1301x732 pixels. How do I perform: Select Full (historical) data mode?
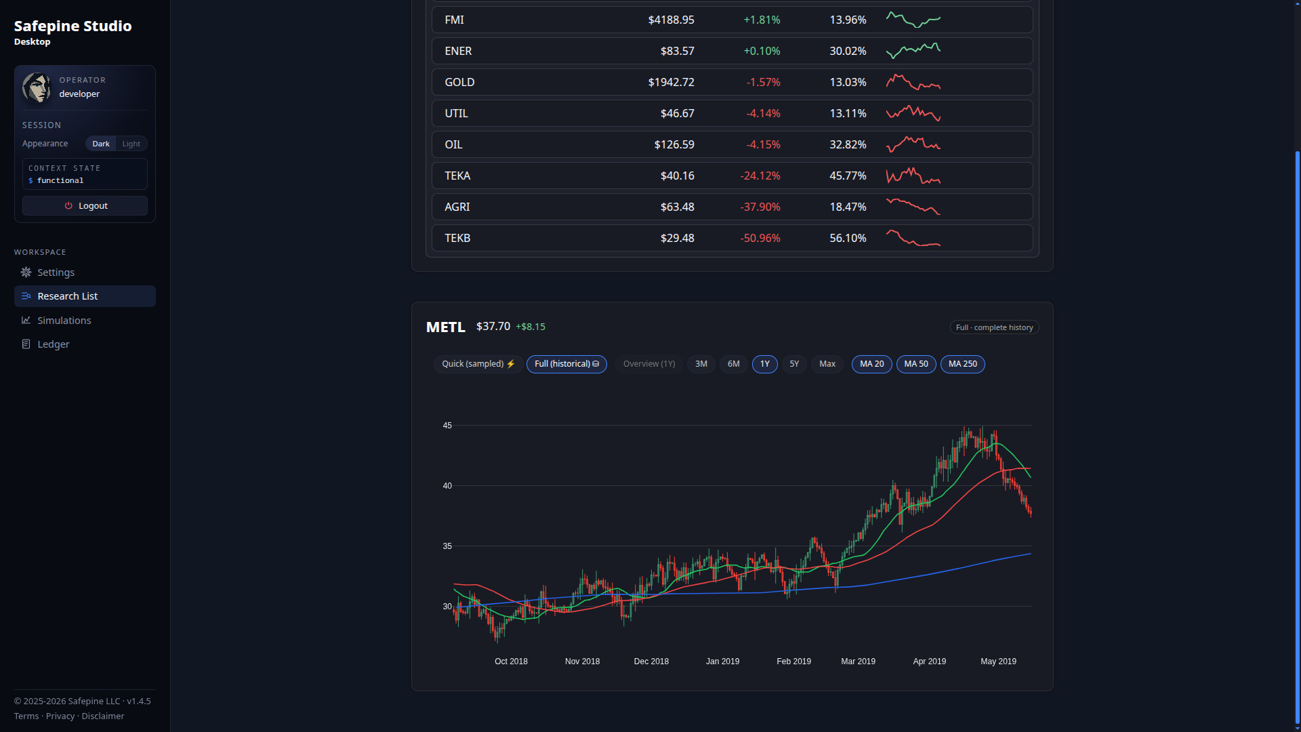tap(566, 364)
